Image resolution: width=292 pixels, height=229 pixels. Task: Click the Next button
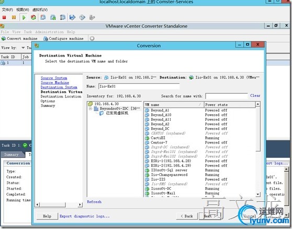pyautogui.click(x=210, y=216)
